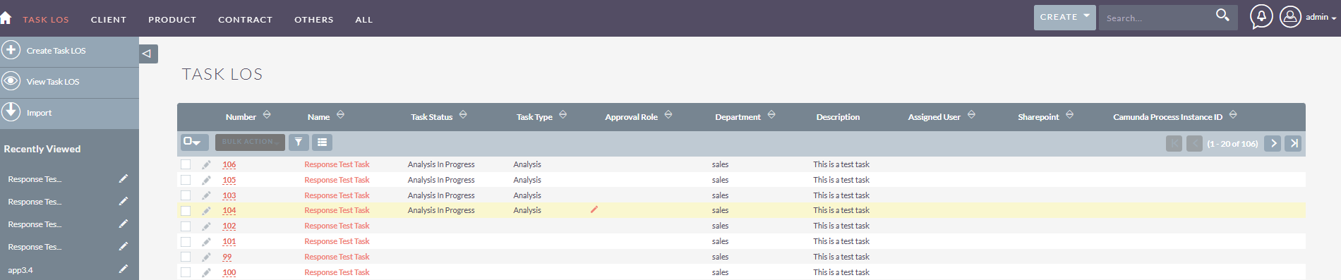Tick the checkbox for row 99
This screenshot has height=280, width=1341.
tap(186, 257)
